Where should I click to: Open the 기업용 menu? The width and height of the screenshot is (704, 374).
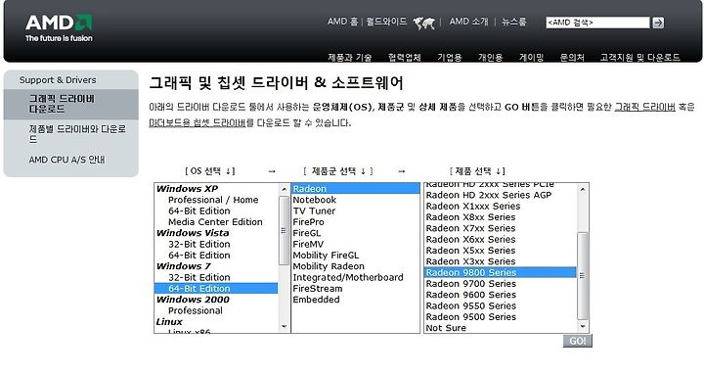[x=450, y=57]
